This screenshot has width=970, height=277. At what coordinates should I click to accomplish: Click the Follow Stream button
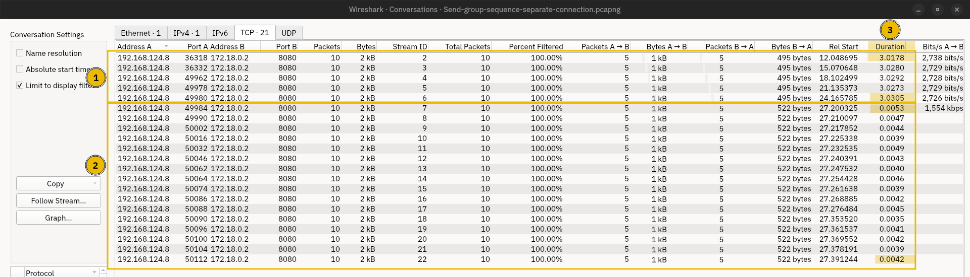[59, 200]
